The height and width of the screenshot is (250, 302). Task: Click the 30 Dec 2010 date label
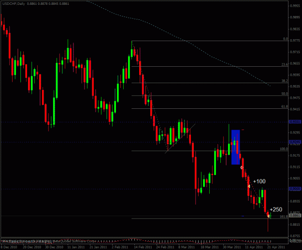54,247
